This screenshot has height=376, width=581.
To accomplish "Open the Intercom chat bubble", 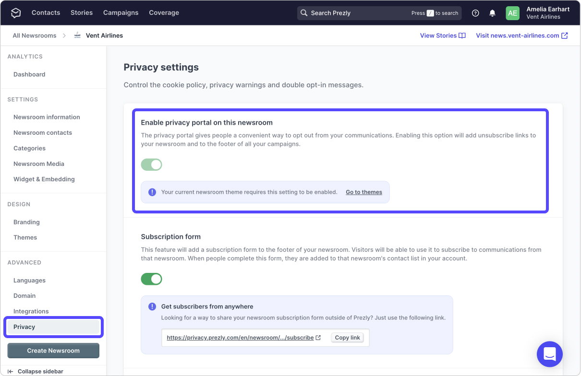I will click(x=549, y=354).
